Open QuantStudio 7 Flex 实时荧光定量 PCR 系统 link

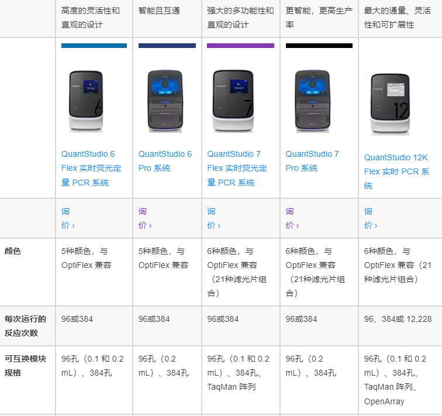237,168
